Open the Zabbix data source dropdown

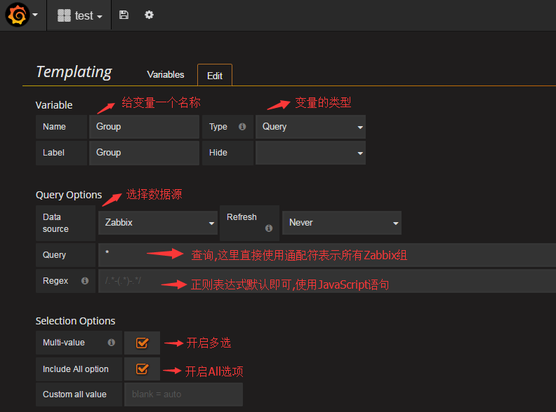click(158, 223)
